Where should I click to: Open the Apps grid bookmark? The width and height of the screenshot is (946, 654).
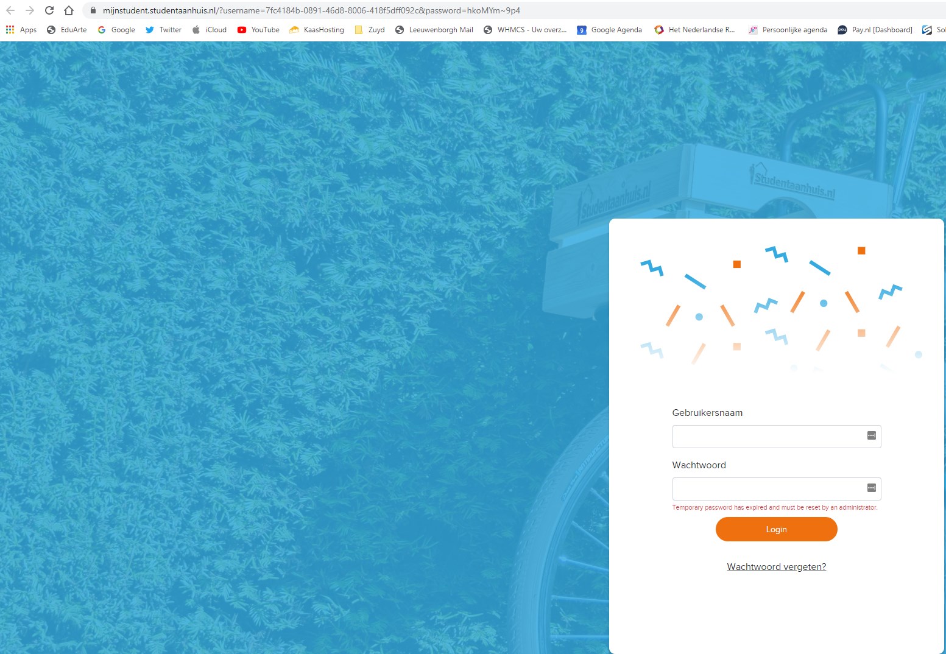point(21,30)
